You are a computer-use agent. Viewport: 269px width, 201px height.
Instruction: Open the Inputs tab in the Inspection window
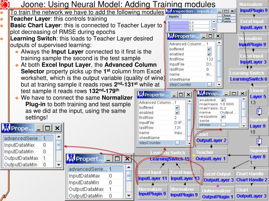tap(174, 17)
